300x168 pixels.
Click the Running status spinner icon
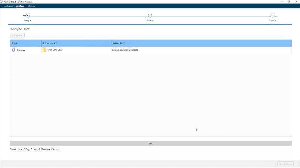point(13,50)
